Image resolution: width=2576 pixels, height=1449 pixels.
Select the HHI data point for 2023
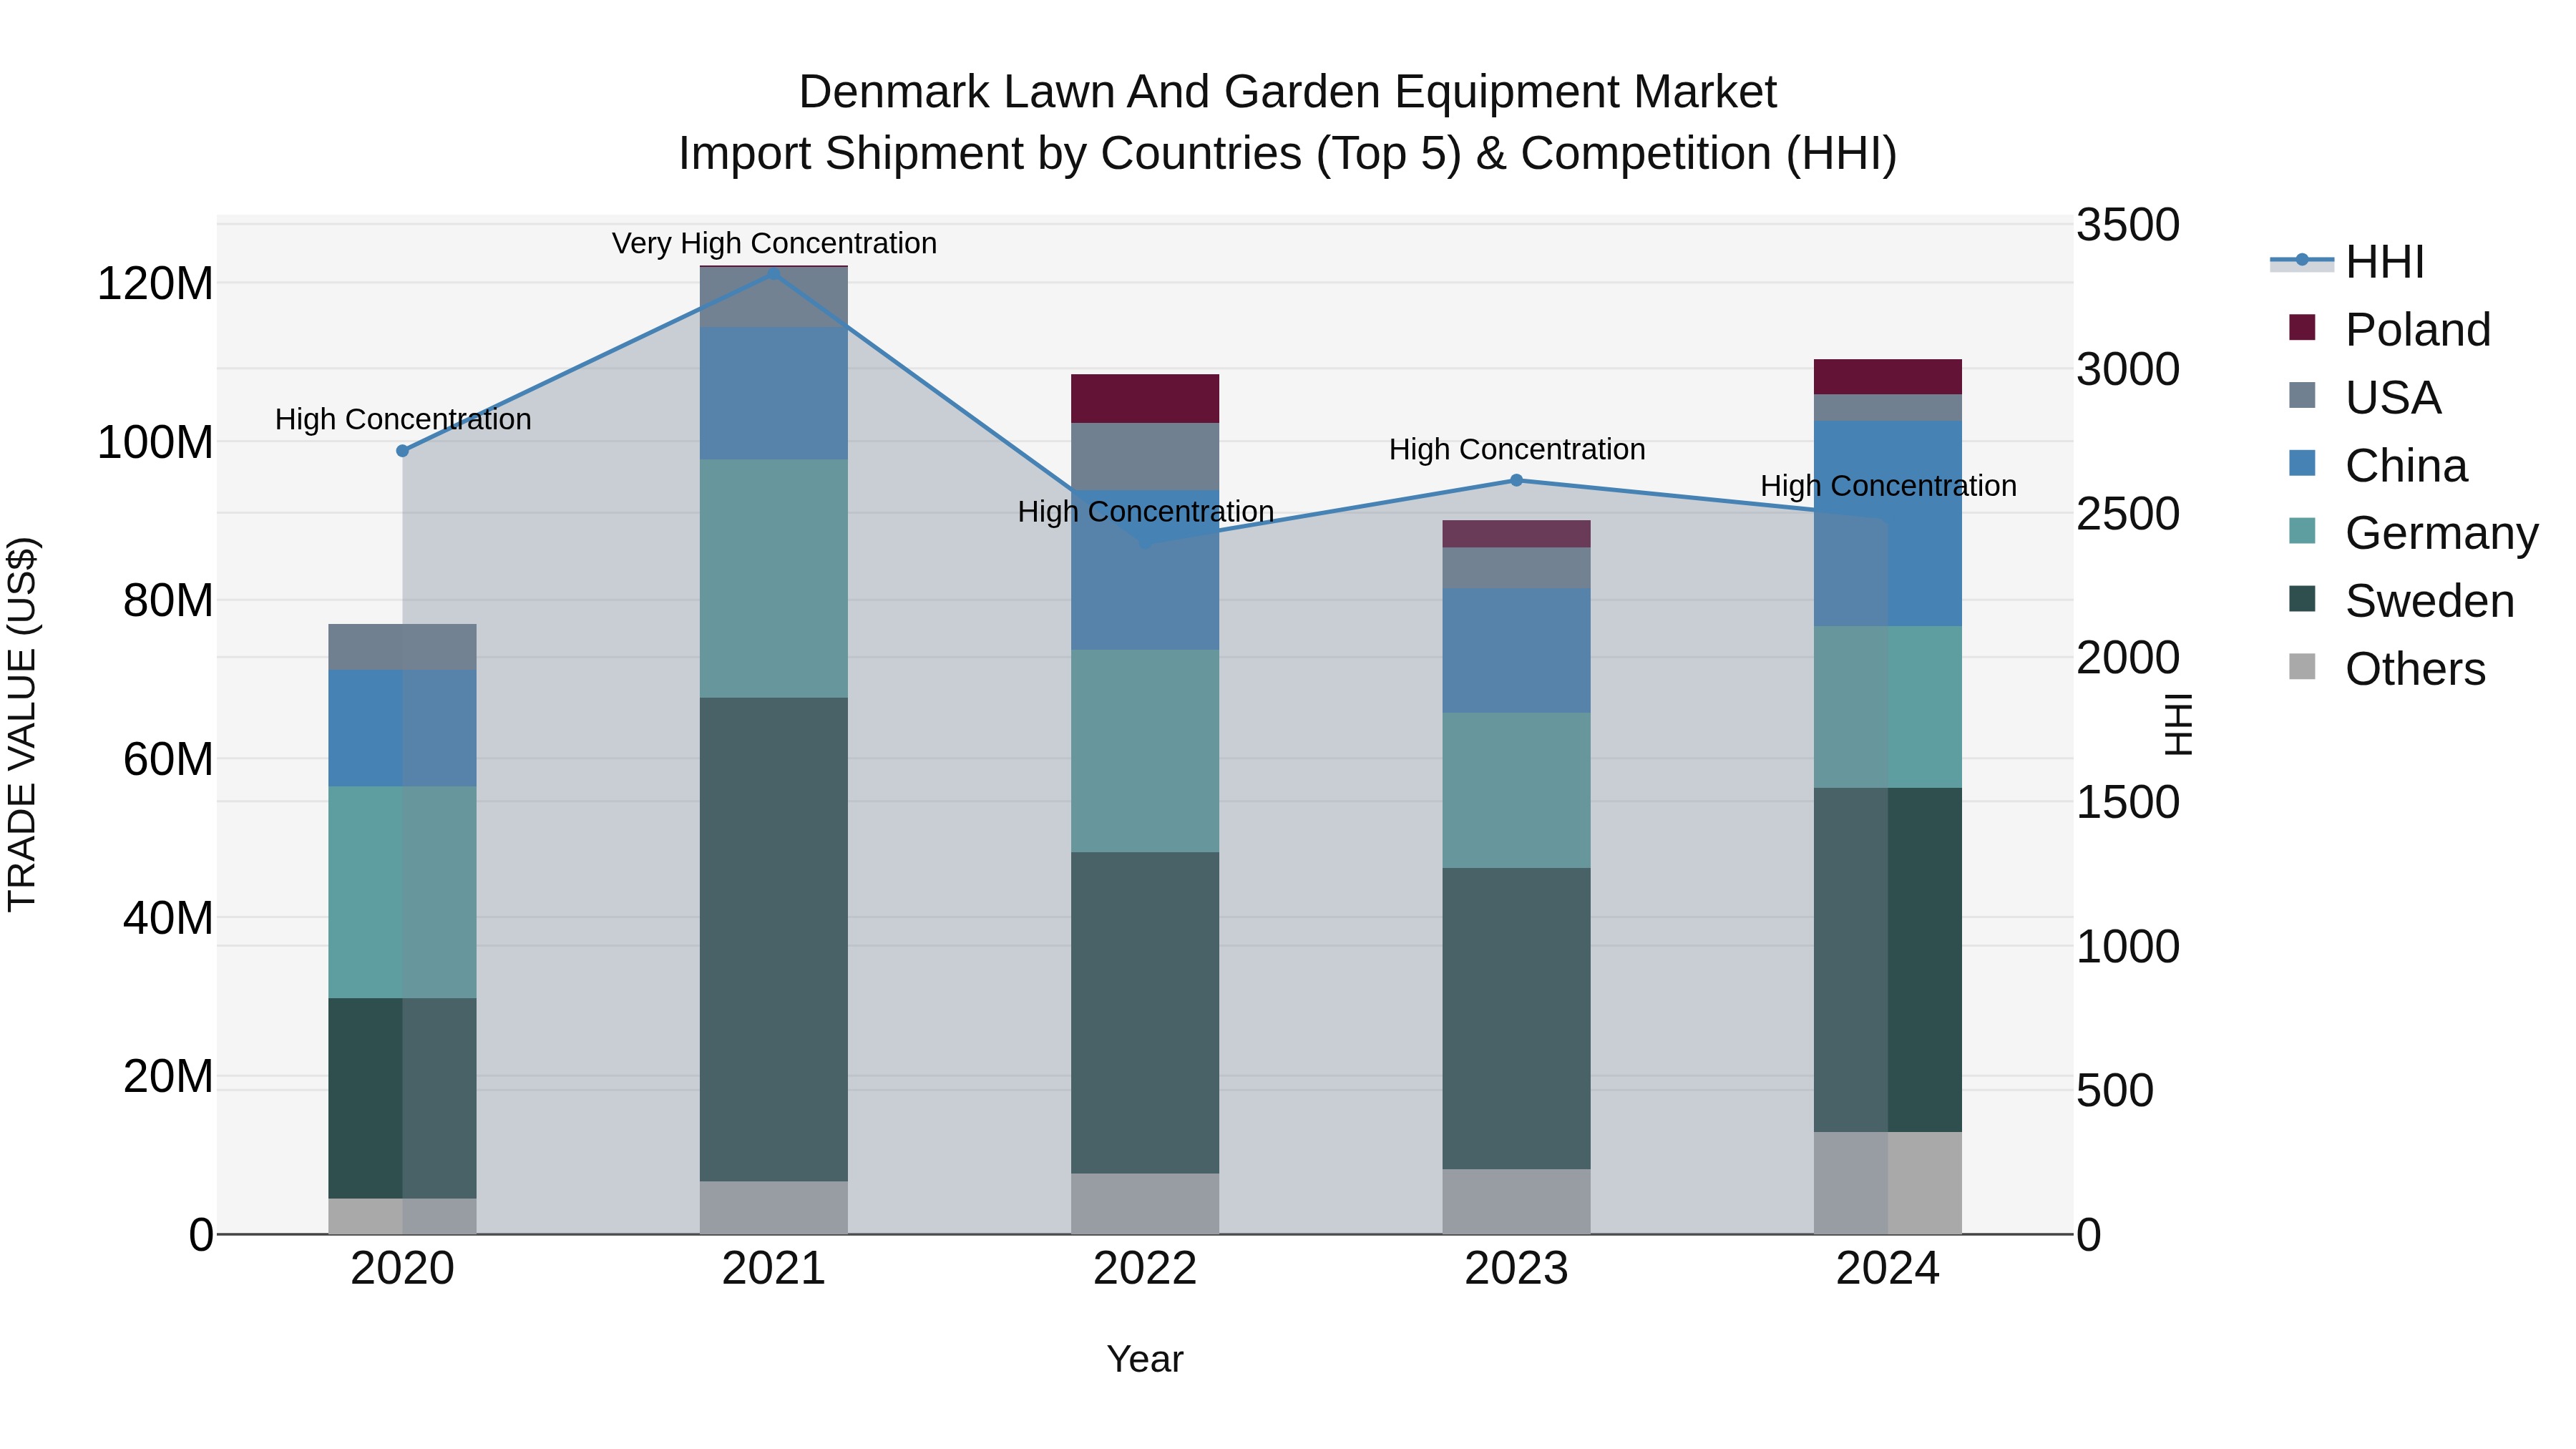tap(1516, 480)
